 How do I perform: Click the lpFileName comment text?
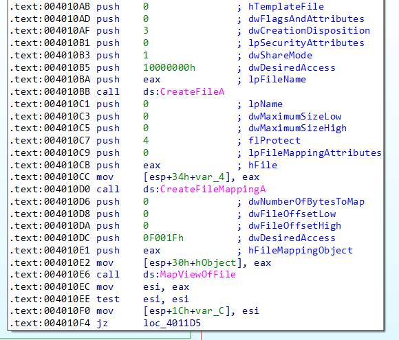point(277,80)
